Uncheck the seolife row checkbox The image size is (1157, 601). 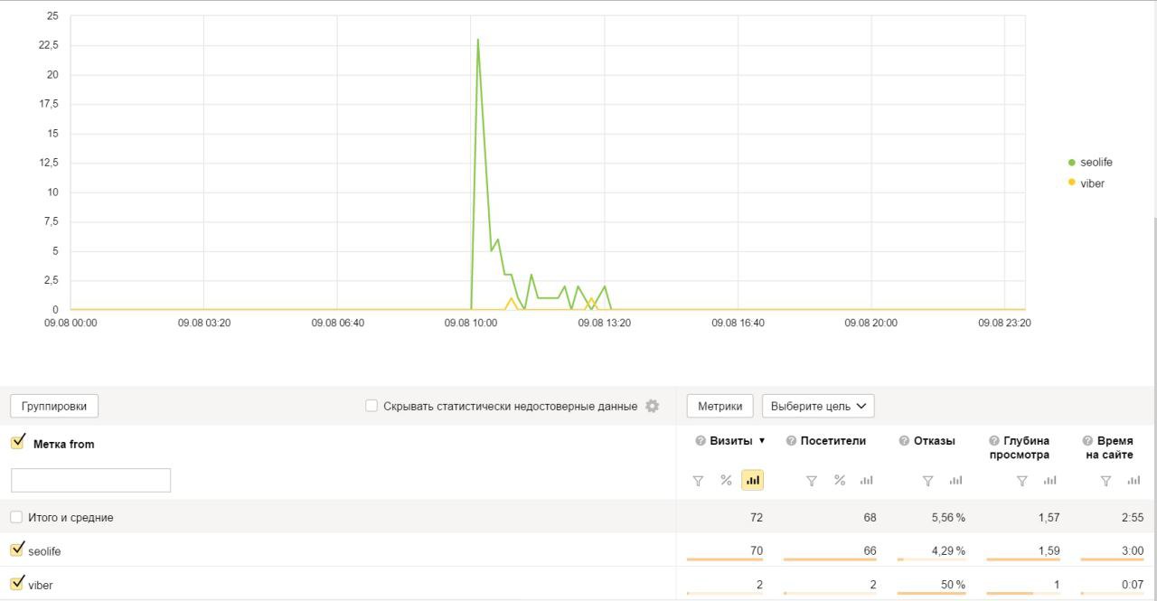pyautogui.click(x=17, y=549)
